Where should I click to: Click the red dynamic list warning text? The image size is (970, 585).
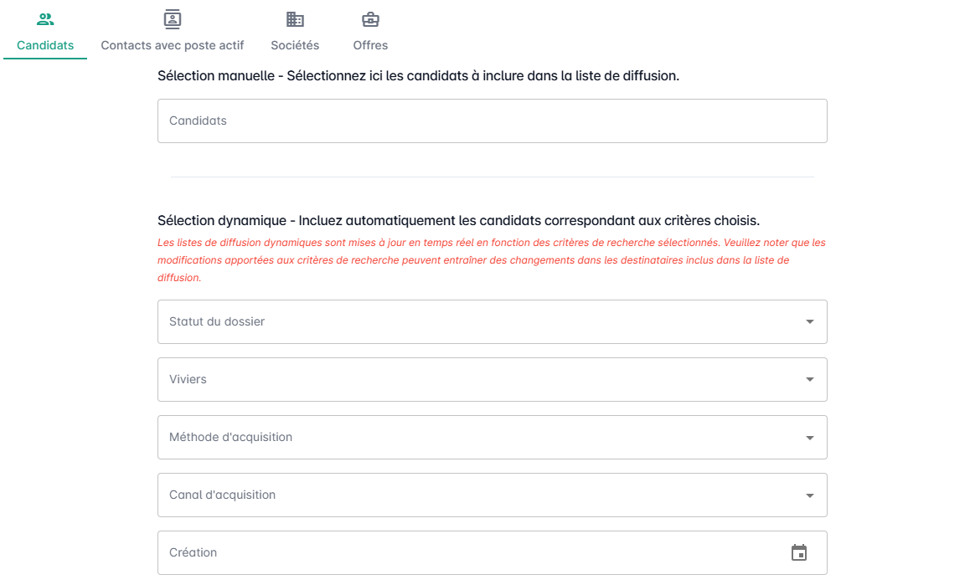point(492,259)
